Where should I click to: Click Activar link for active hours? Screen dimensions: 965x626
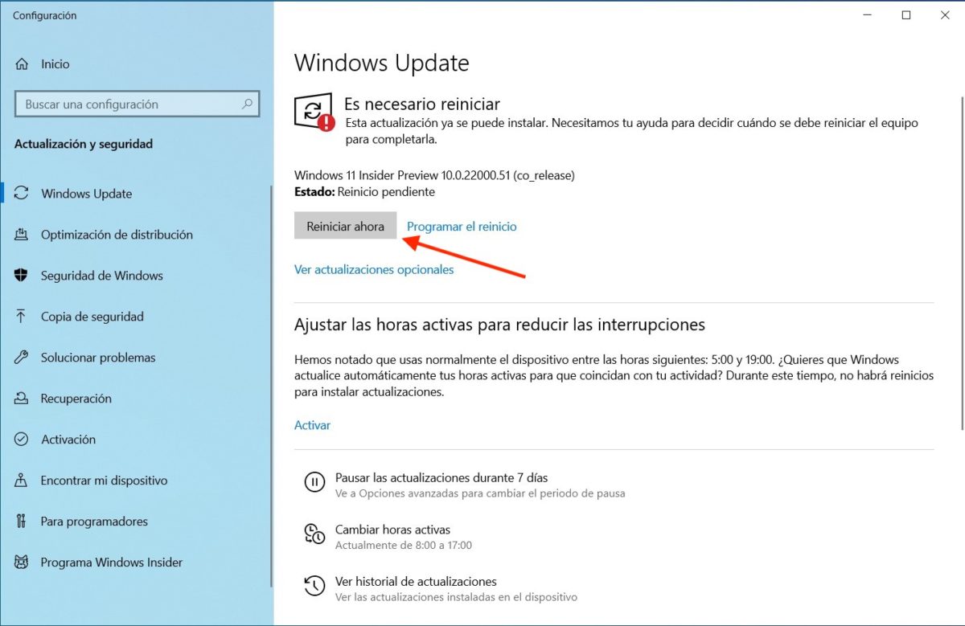click(312, 425)
